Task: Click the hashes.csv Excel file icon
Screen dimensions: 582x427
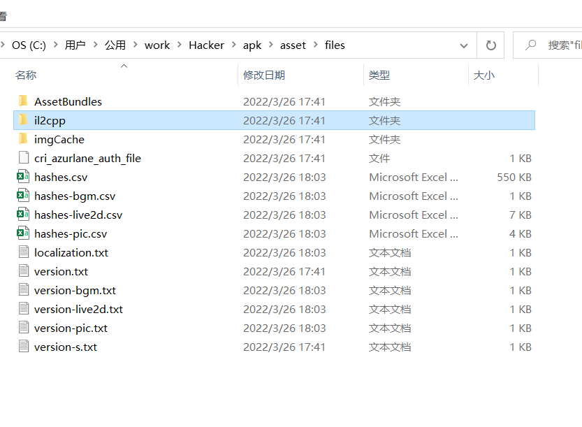Action: point(23,177)
